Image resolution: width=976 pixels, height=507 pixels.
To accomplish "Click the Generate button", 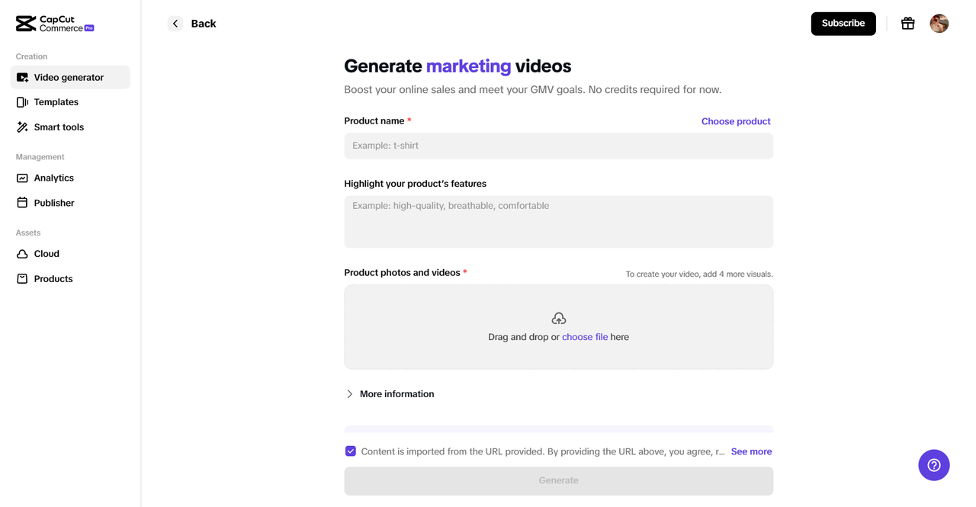I will pos(558,480).
